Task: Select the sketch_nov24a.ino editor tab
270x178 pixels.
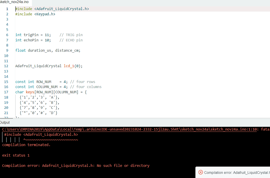Action: [x=14, y=2]
